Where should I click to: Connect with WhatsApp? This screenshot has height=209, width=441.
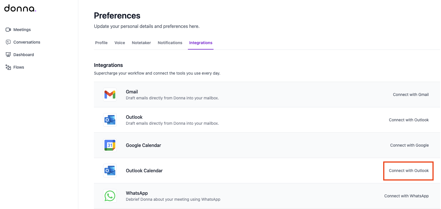pyautogui.click(x=406, y=196)
